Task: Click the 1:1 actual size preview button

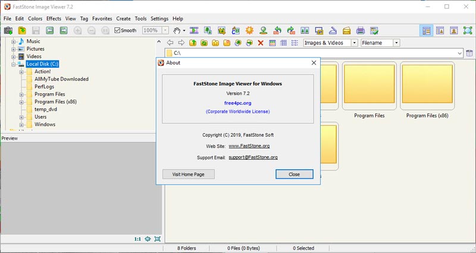Action: click(137, 239)
